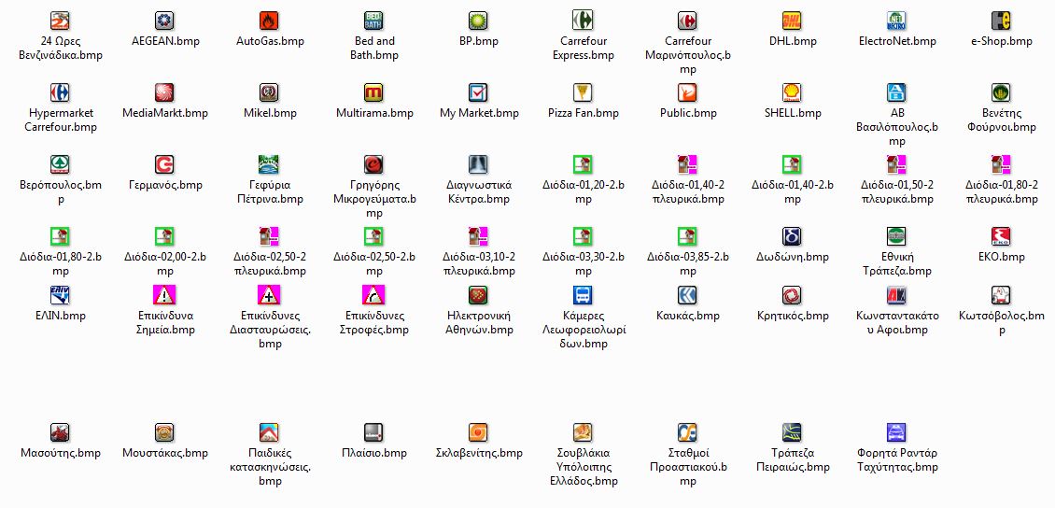
Task: Click the Κωτσόβολος.bmp icon
Action: click(x=1001, y=295)
